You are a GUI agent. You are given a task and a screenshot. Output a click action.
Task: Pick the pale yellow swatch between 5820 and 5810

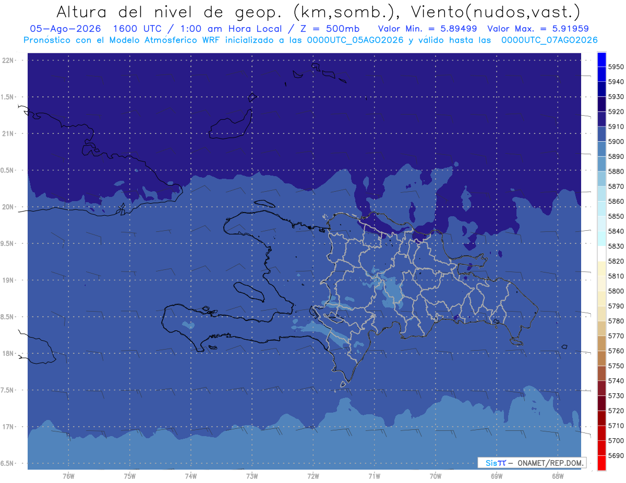[x=601, y=268]
